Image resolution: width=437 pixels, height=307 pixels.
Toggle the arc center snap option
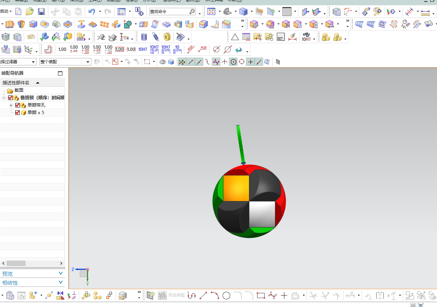[233, 62]
